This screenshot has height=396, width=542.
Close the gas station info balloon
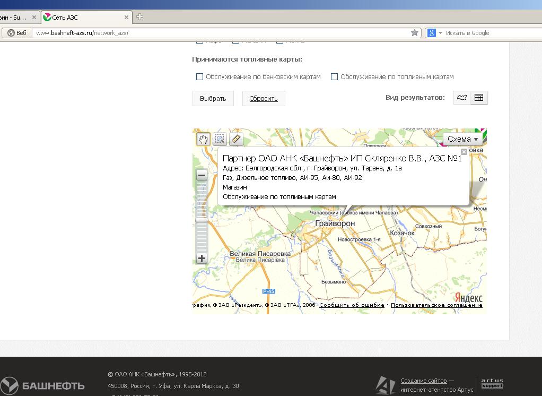pos(464,152)
